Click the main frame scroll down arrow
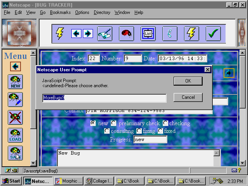Viewport: 248px width, 186px height. click(x=243, y=163)
